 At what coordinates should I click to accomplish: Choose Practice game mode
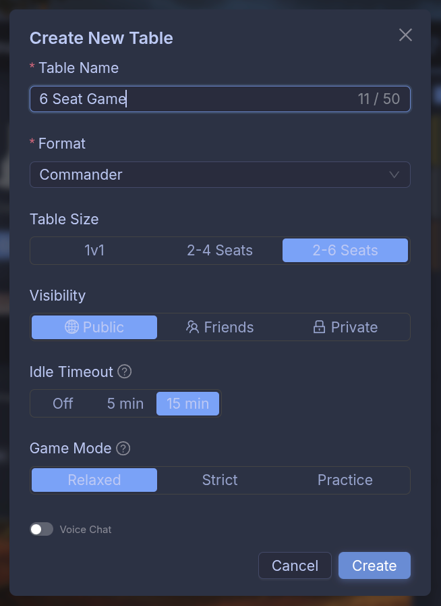point(345,480)
